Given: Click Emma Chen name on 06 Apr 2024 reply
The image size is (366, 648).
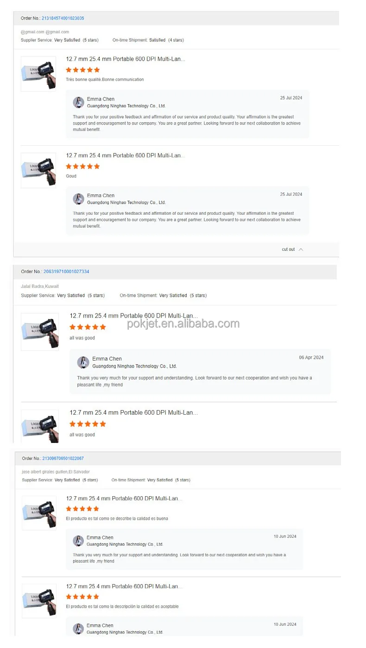Looking at the screenshot, I should 107,359.
